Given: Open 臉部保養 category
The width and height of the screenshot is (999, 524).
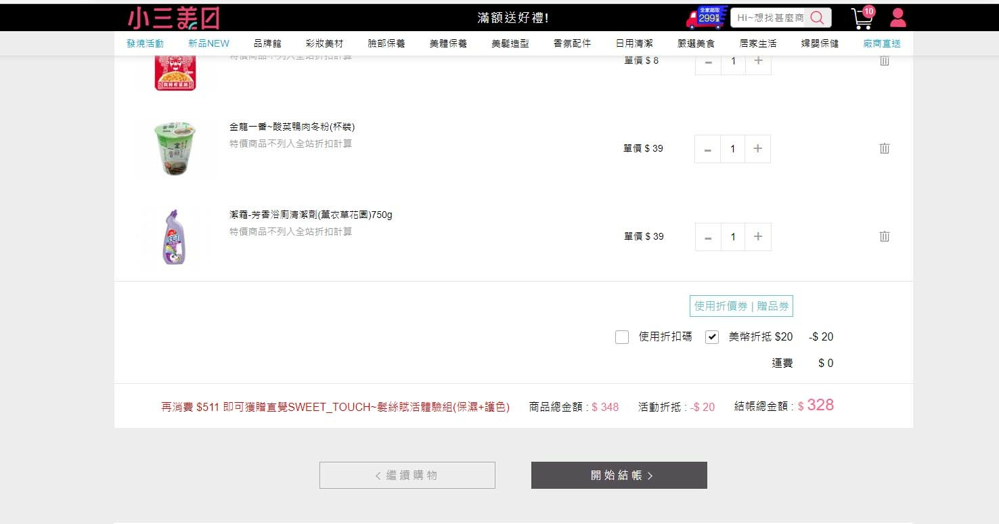Looking at the screenshot, I should [x=386, y=43].
